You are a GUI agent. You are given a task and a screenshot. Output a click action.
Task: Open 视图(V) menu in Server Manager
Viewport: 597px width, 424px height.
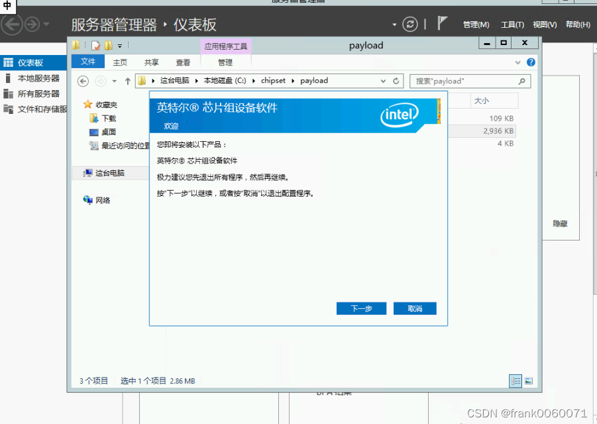pyautogui.click(x=545, y=25)
